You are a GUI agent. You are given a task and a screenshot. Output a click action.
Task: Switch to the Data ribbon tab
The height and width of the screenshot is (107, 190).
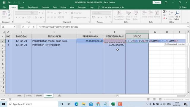pyautogui.click(x=55, y=7)
